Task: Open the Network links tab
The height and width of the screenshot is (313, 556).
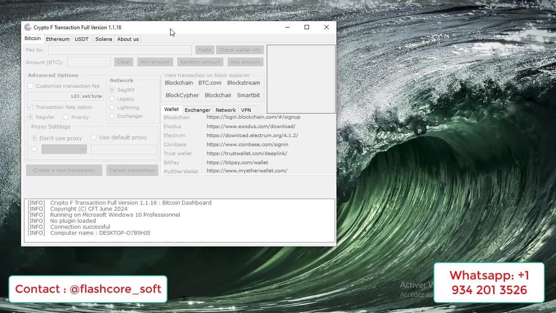Action: (226, 110)
